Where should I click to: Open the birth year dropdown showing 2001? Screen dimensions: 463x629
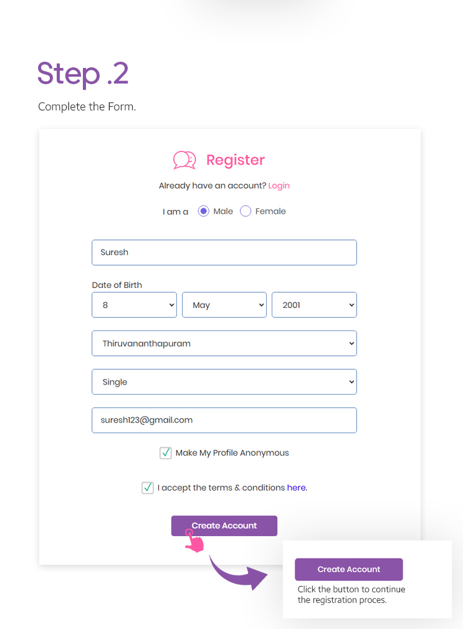tap(314, 305)
